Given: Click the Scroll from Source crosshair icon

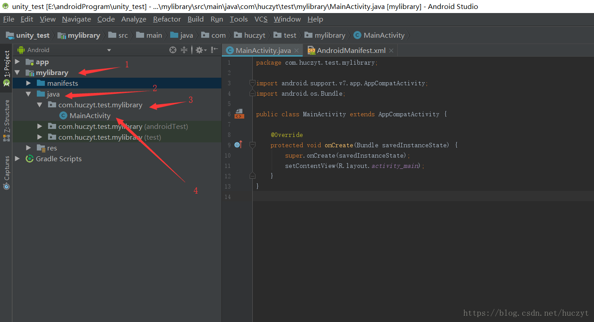Looking at the screenshot, I should tap(173, 50).
